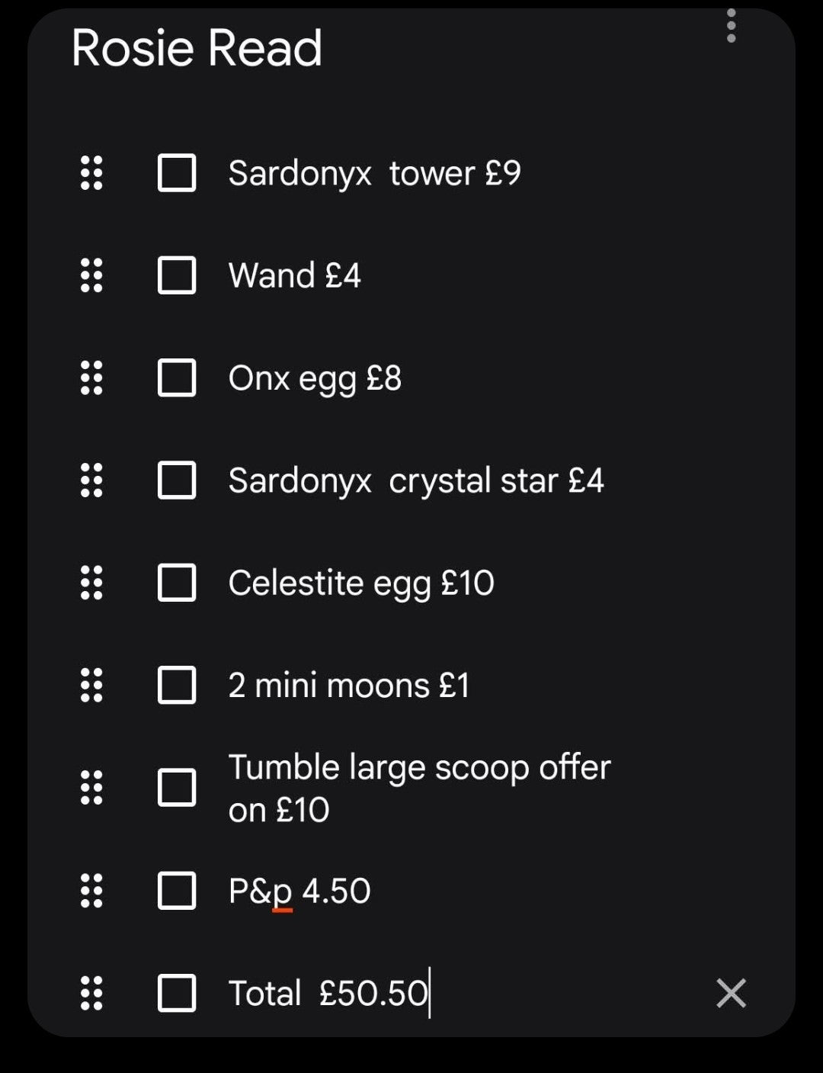This screenshot has height=1073, width=823.
Task: Tap the drag handle beside Total £50.50
Action: coord(91,993)
